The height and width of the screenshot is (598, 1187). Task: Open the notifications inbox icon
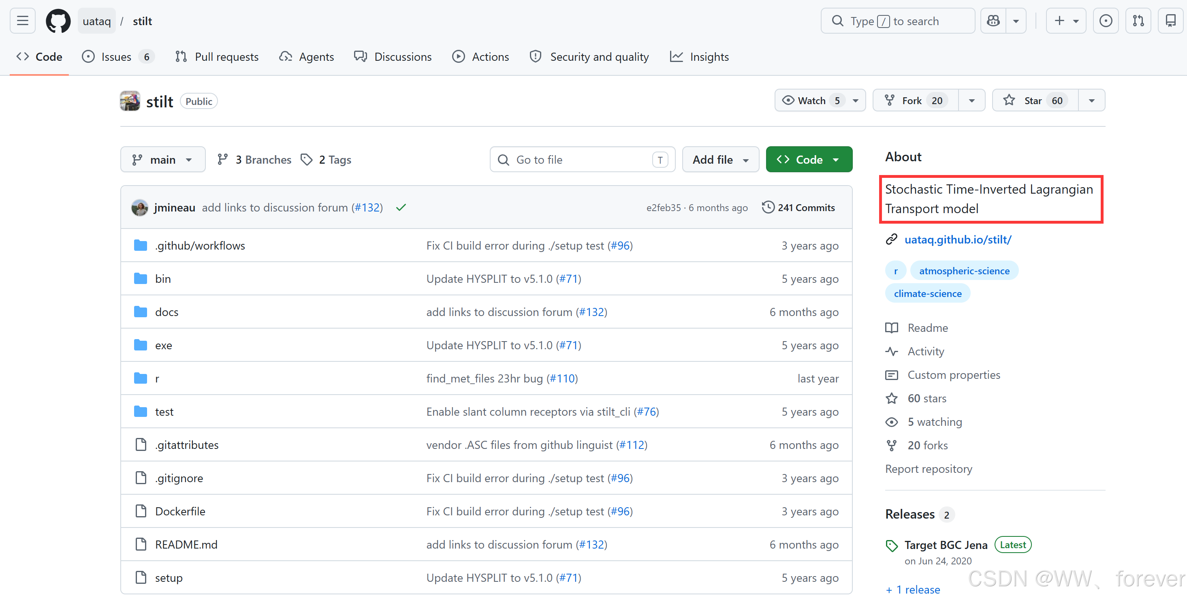(x=1170, y=21)
